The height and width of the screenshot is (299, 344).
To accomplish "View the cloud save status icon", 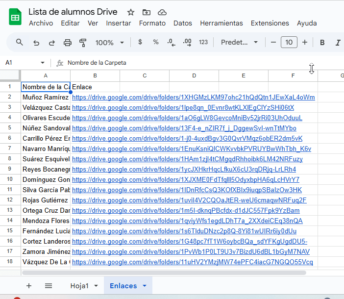I will tap(162, 12).
